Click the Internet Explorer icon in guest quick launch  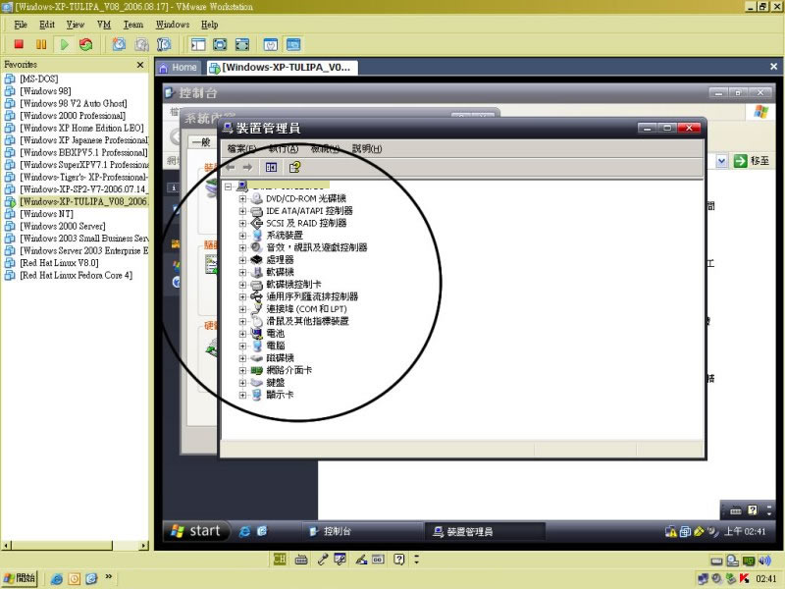tap(244, 531)
